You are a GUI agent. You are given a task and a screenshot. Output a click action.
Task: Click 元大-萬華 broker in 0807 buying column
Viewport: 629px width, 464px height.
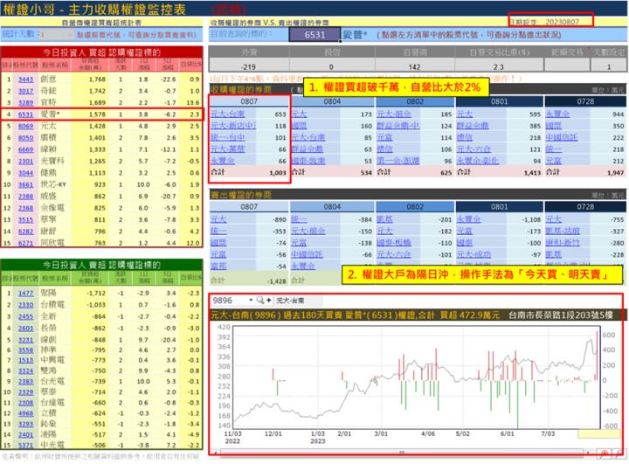click(227, 149)
